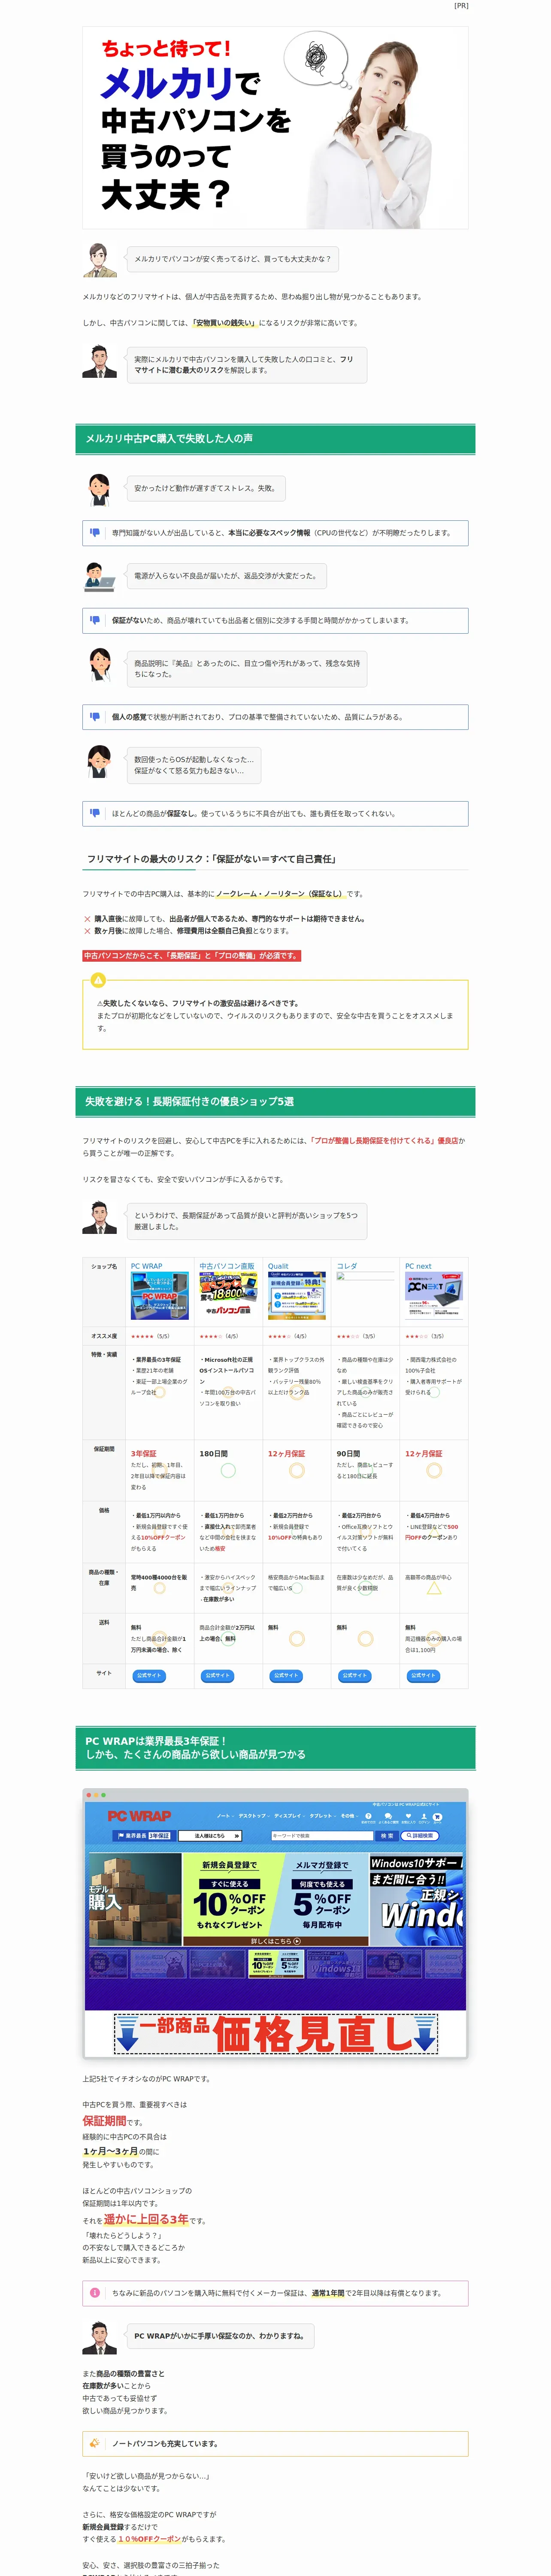551x2576 pixels.
Task: Click the X mark before 数ヶ月後に故障した場合
Action: click(87, 930)
